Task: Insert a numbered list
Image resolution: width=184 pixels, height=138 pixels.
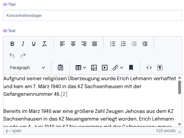Action: pos(123,44)
